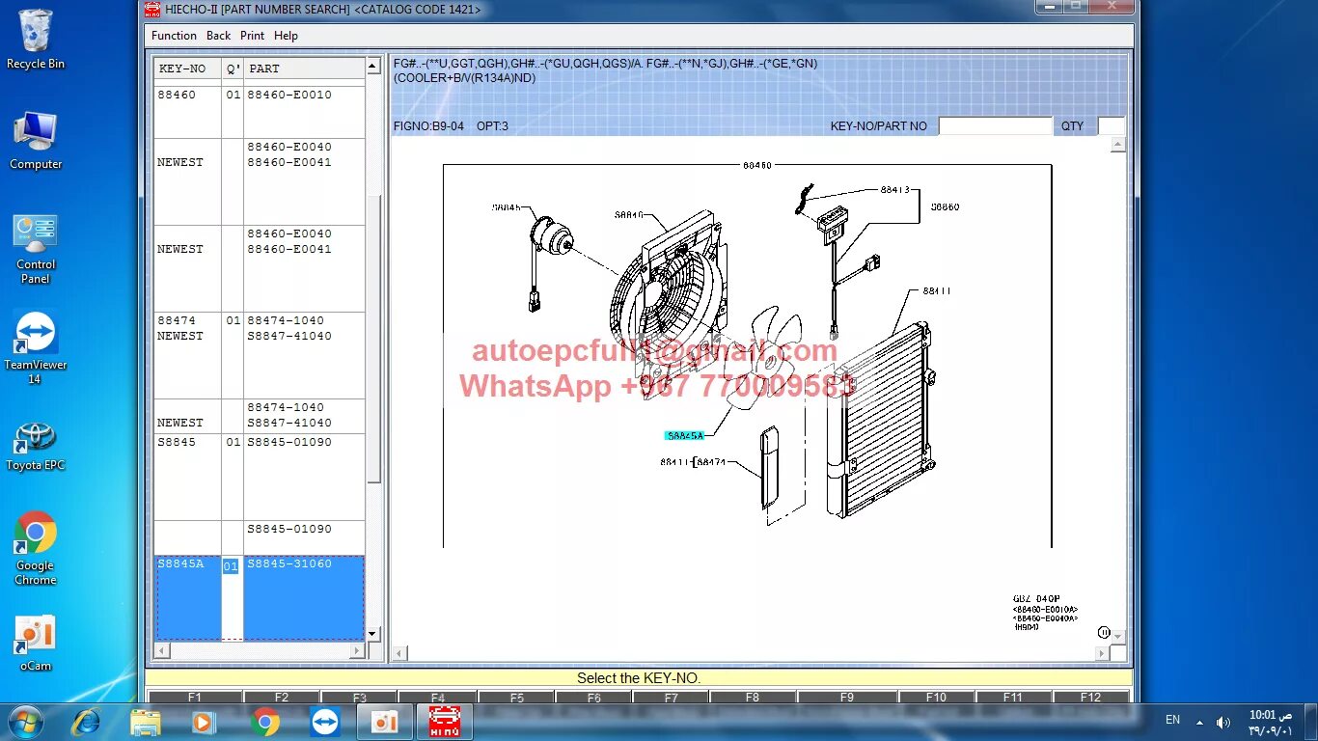The width and height of the screenshot is (1318, 741).
Task: Click the F5 function key button
Action: click(517, 697)
